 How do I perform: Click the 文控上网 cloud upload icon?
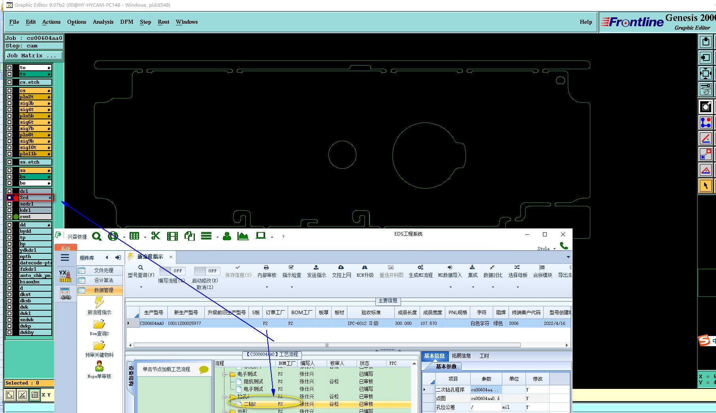pos(341,268)
